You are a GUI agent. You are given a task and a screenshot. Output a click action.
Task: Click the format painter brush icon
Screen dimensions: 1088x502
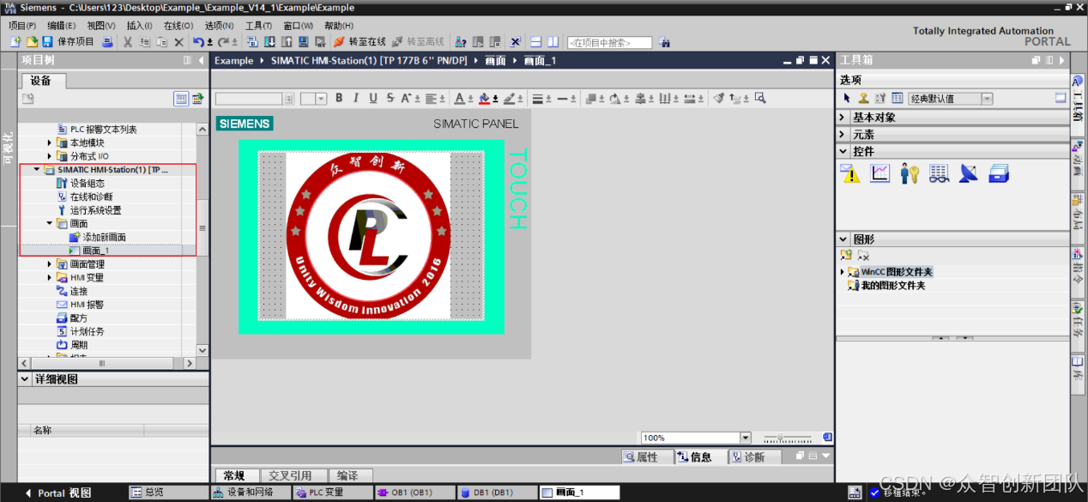pyautogui.click(x=719, y=98)
